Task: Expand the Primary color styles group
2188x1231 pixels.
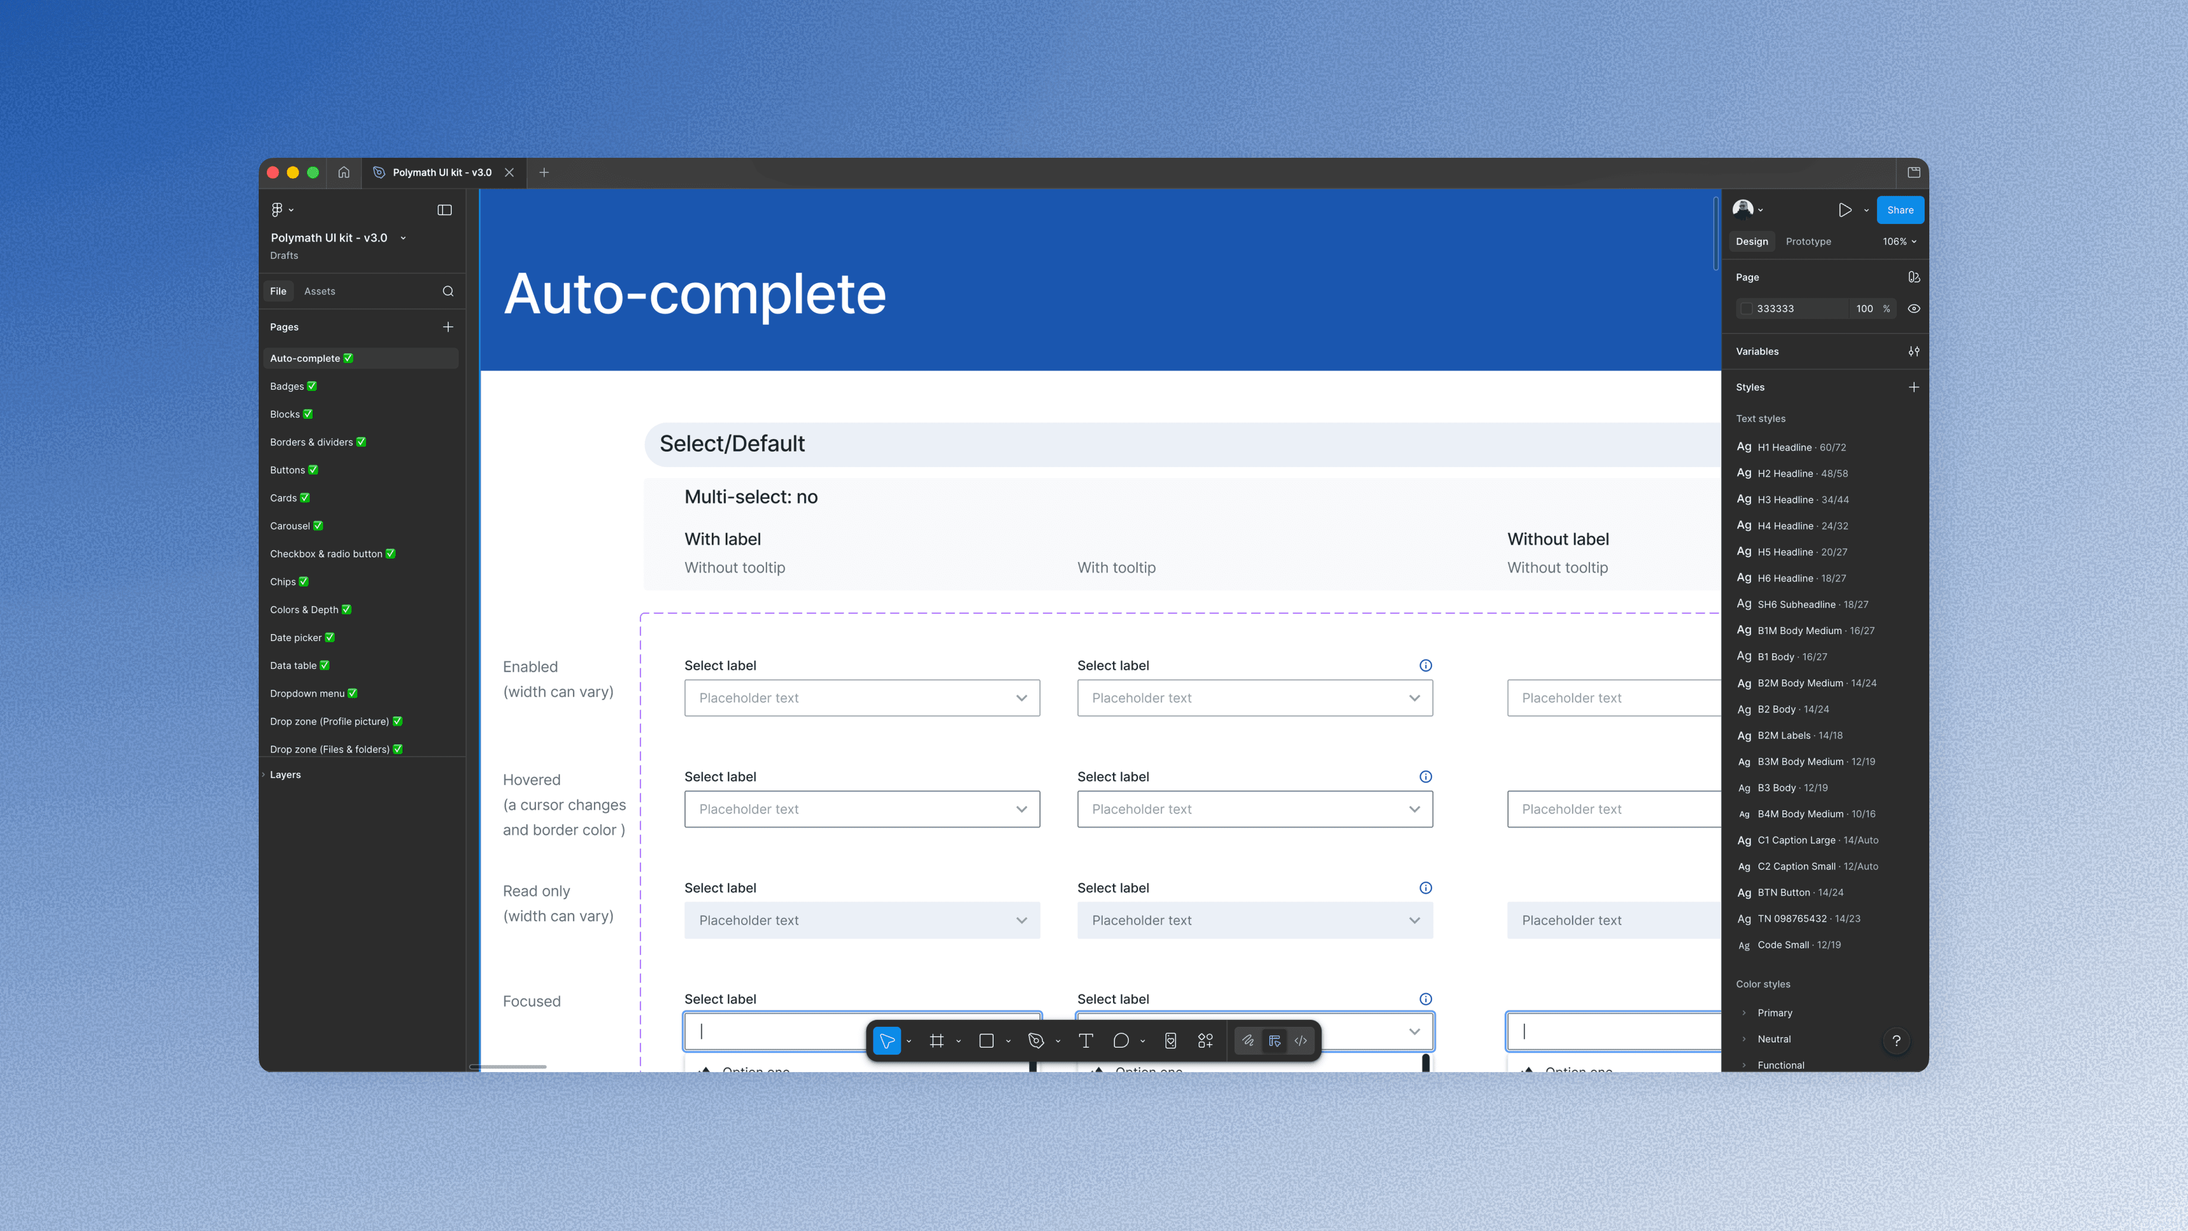Action: (x=1745, y=1013)
